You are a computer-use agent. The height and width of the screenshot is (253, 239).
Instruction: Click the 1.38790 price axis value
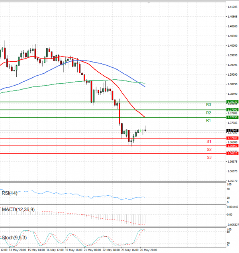coord(232,84)
